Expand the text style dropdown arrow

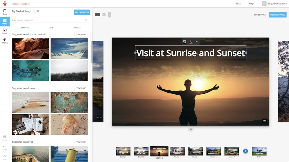click(197, 42)
